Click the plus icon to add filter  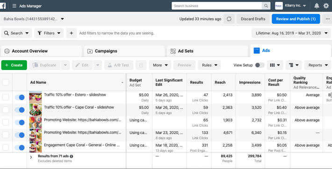pyautogui.click(x=72, y=33)
